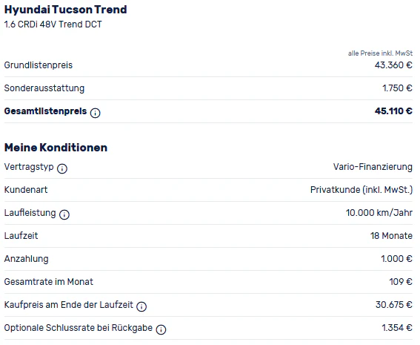Click the alle Preise inkl. MwSt note
420x345 pixels.
tap(380, 53)
